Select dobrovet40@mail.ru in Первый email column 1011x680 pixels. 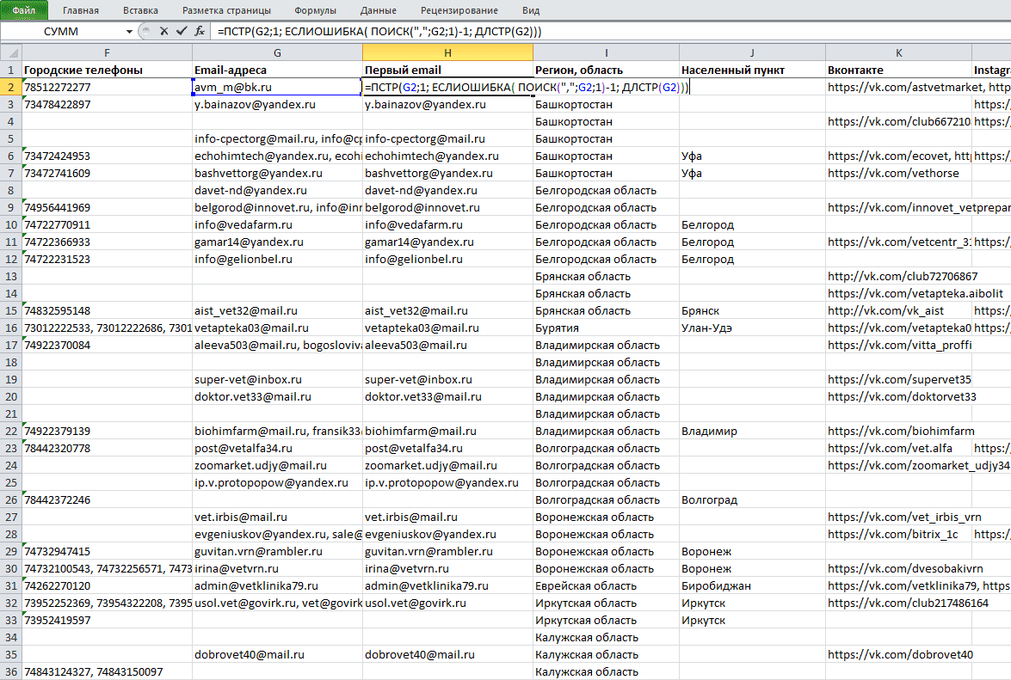tap(447, 655)
